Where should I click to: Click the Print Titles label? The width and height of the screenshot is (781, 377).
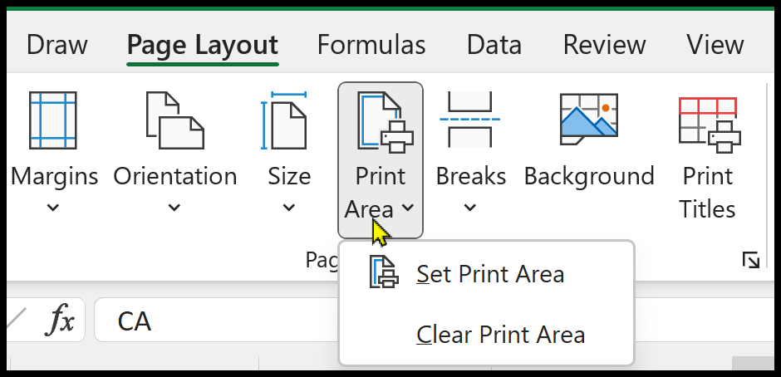[707, 192]
